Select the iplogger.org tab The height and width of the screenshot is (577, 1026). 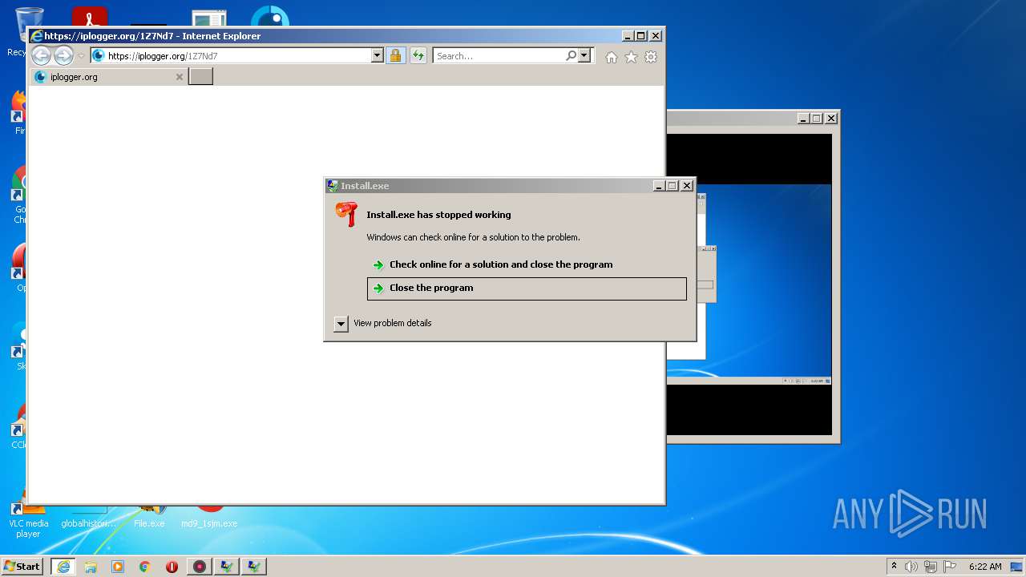[108, 77]
